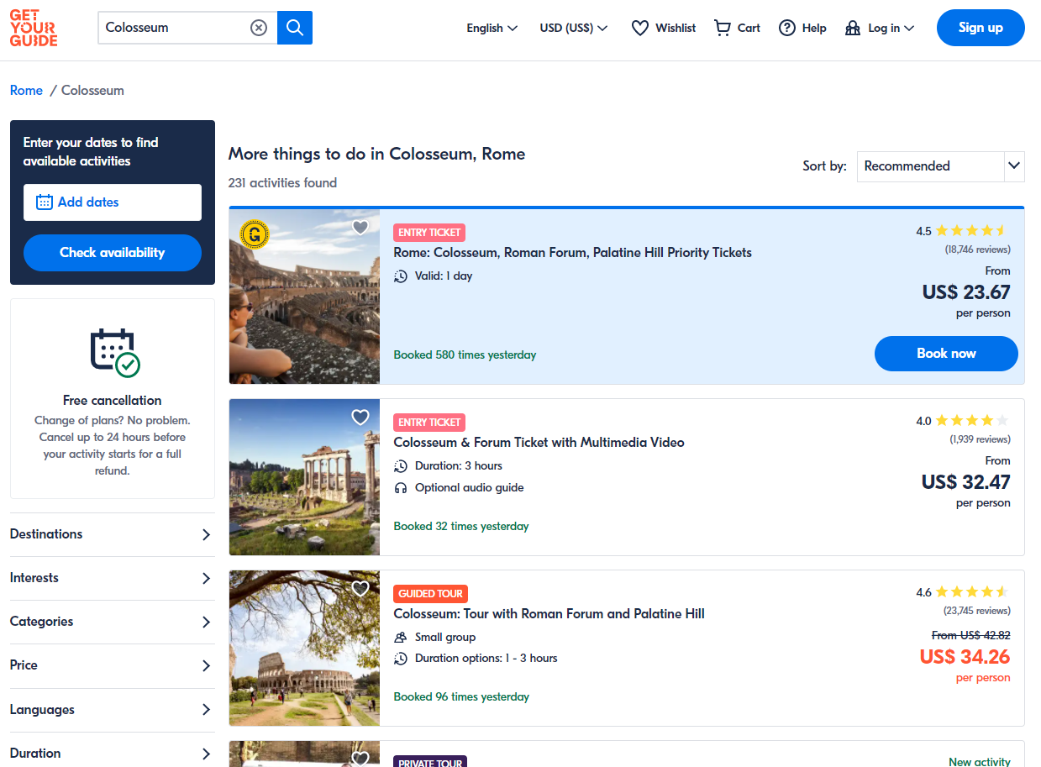Click the crossed-out From US$ 42.82 price
Screen dimensions: 1041x767
pyautogui.click(x=971, y=636)
